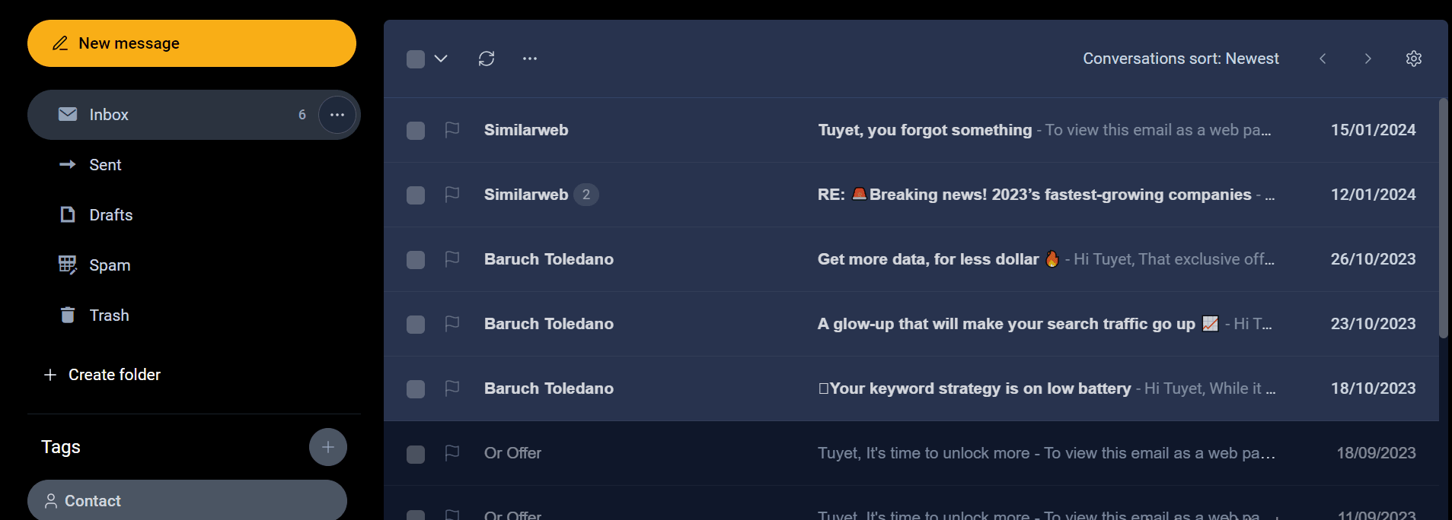Add a new tag with plus icon
The height and width of the screenshot is (520, 1452).
click(328, 447)
